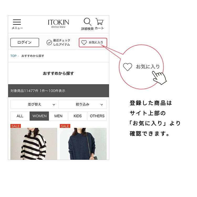This screenshot has height=197, width=197.
Task: Expand the 並び替え sort dropdown
Action: (35, 104)
